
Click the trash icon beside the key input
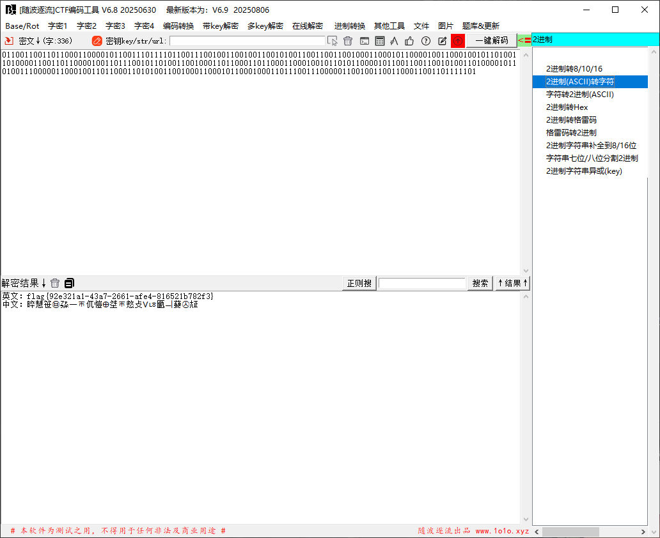coord(348,41)
